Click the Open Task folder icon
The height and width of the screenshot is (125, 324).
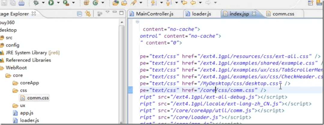(124, 3)
